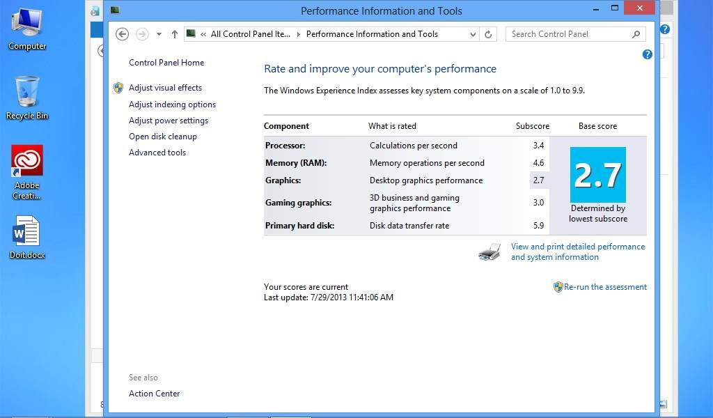Re-run the assessment
Viewport: 713px width, 418px height.
(605, 287)
